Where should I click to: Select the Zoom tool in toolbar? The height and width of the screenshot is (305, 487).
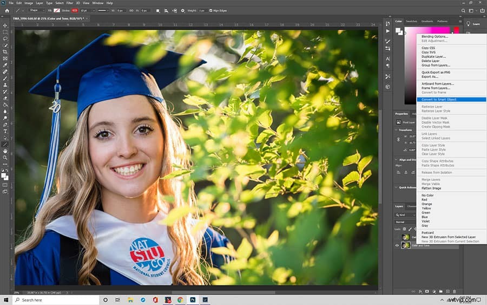pos(5,158)
